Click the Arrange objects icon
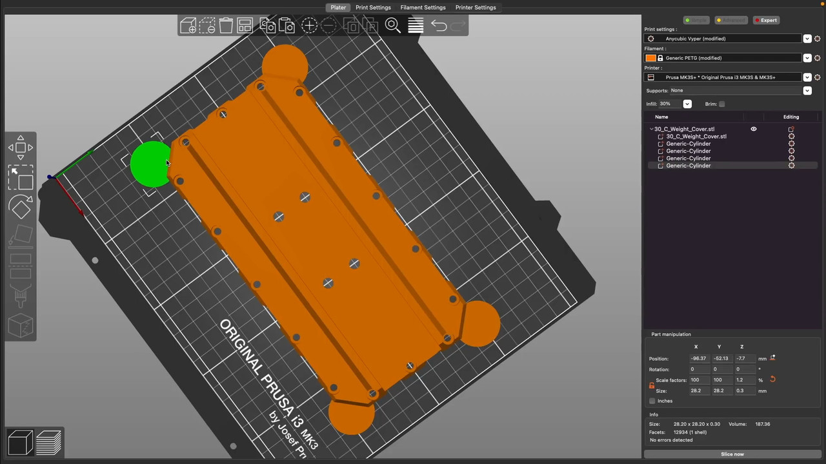The height and width of the screenshot is (464, 826). point(245,26)
